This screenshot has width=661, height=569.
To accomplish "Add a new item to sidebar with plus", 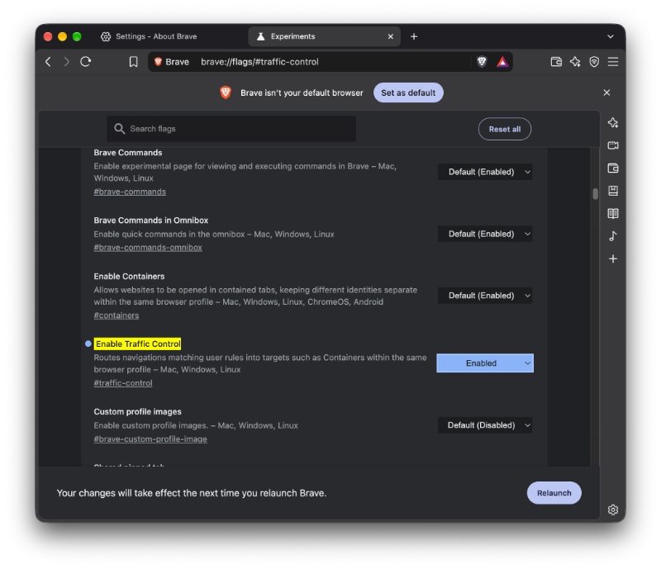I will click(613, 258).
